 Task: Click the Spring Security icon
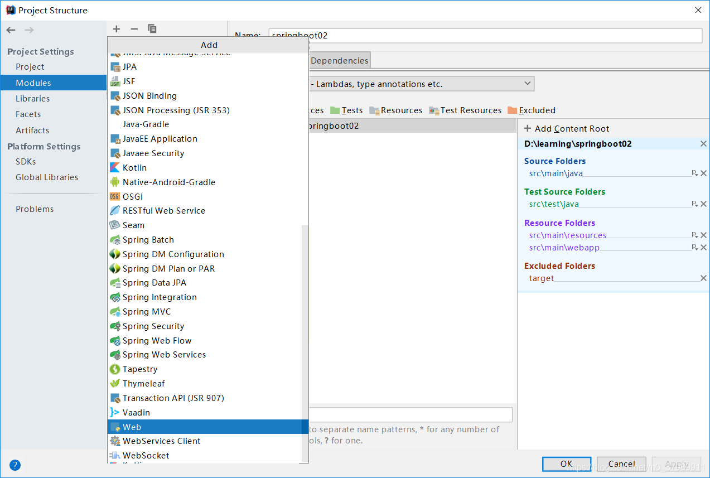(x=115, y=326)
